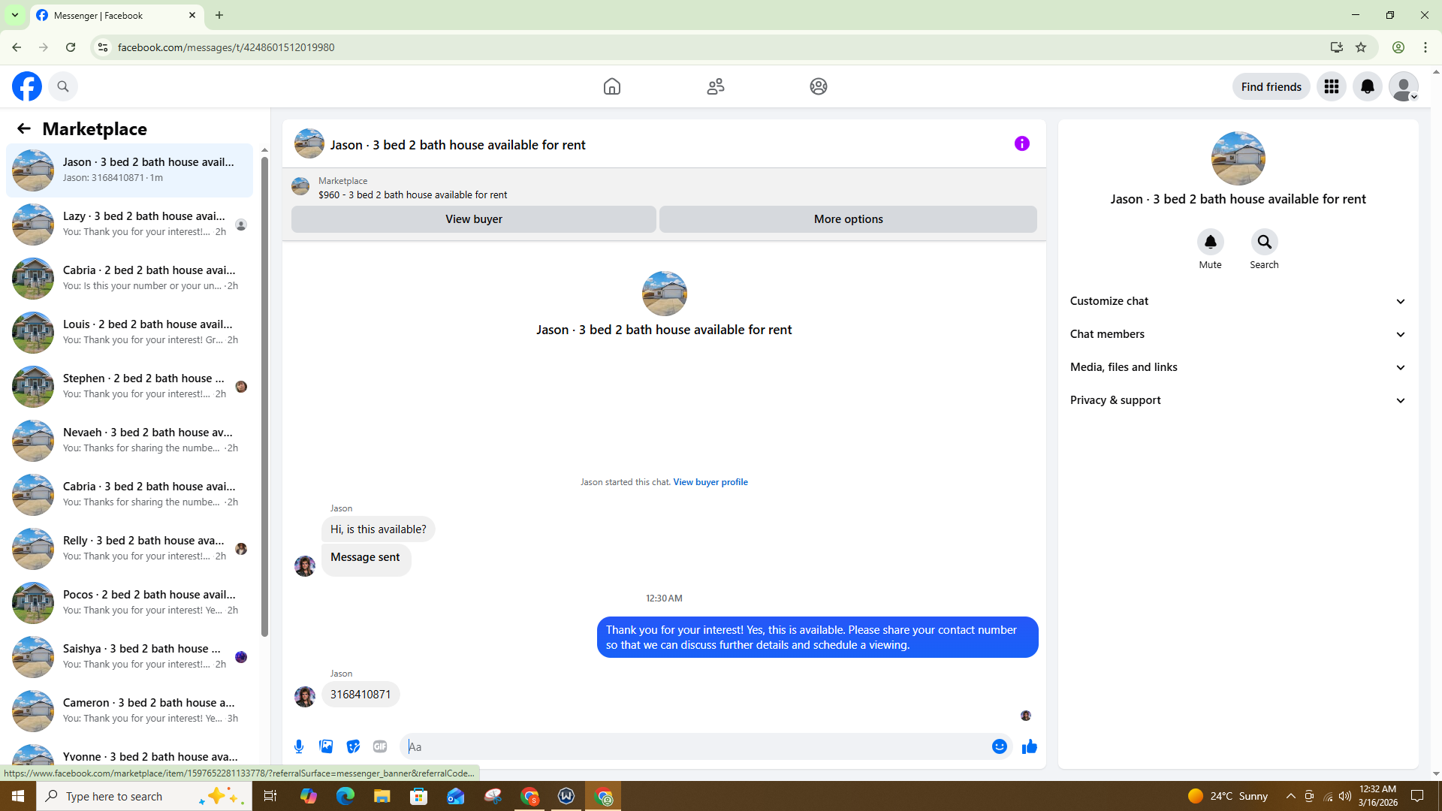1442x811 pixels.
Task: Search within the conversation
Action: click(x=1264, y=242)
